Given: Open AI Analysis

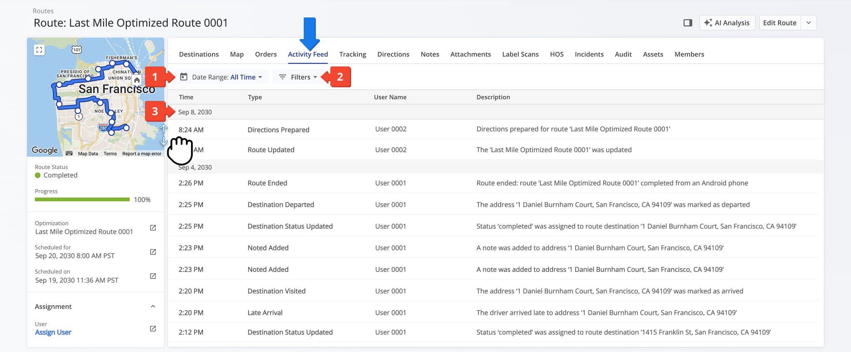Looking at the screenshot, I should [727, 23].
